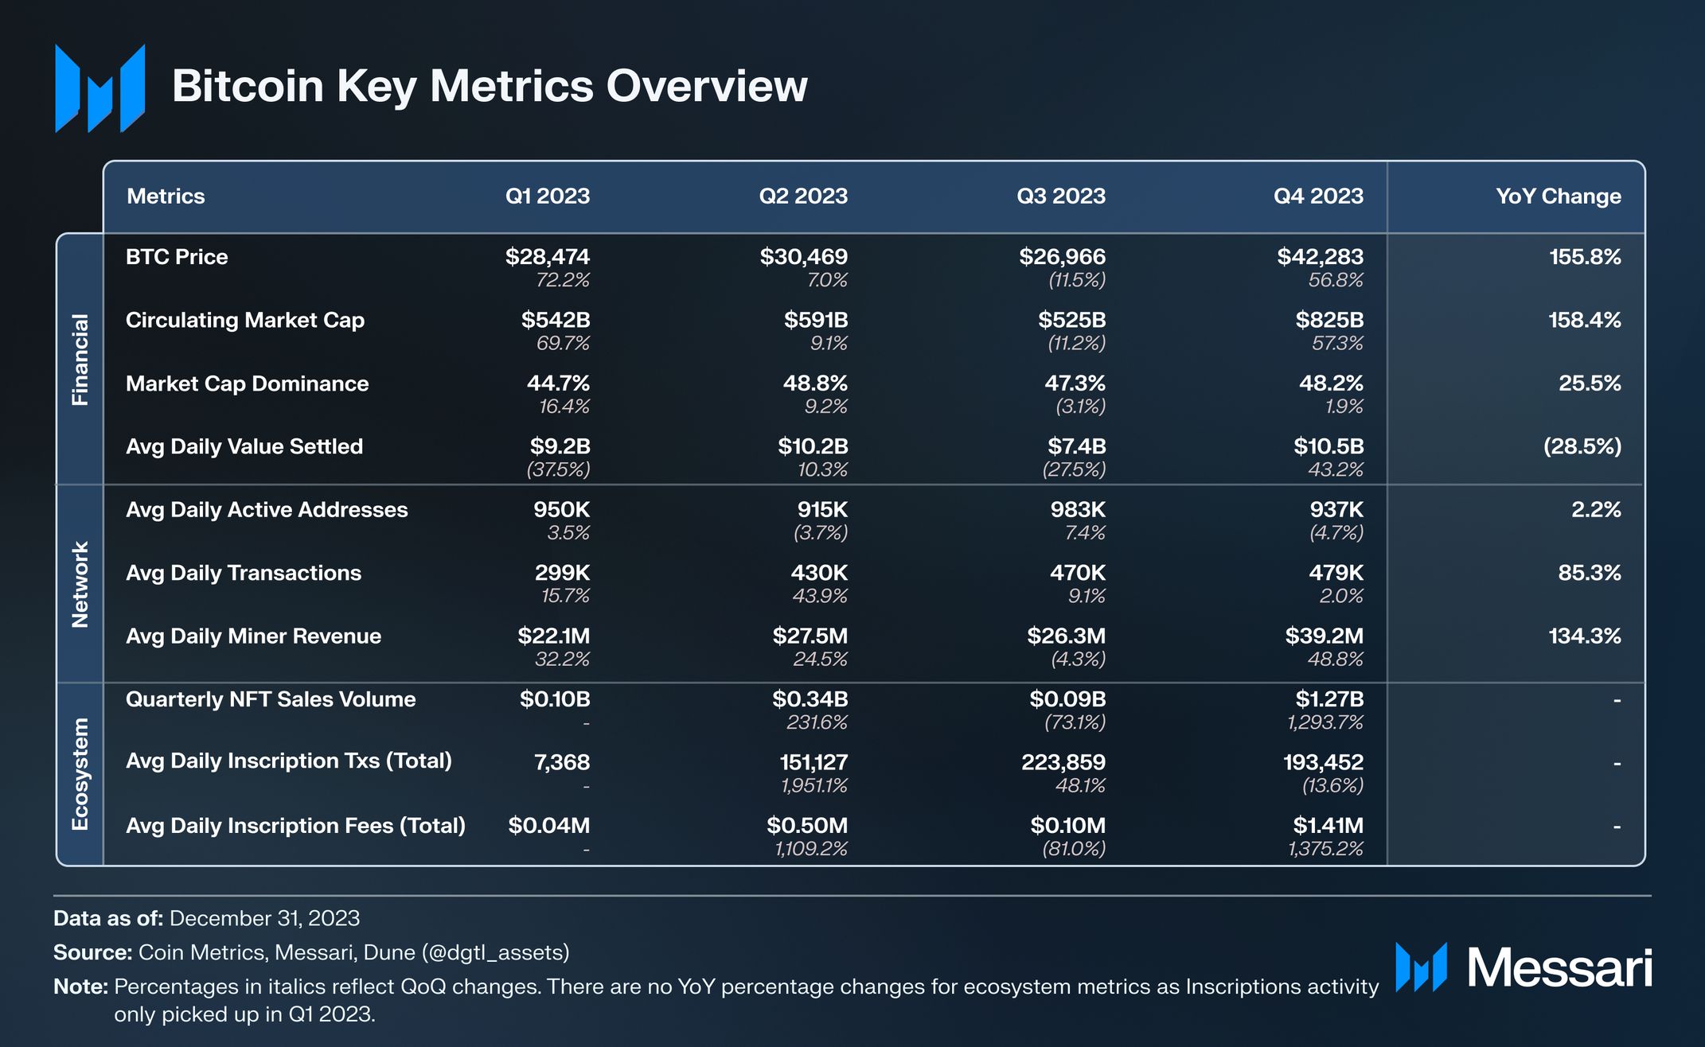Click the Avg Daily Inscription Txs (Total) label
The width and height of the screenshot is (1705, 1047).
coord(289,761)
